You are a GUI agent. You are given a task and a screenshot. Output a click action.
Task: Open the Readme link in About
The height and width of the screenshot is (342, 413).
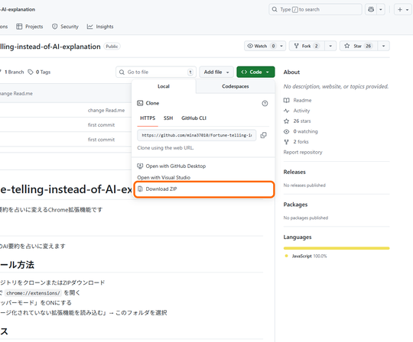pyautogui.click(x=298, y=101)
